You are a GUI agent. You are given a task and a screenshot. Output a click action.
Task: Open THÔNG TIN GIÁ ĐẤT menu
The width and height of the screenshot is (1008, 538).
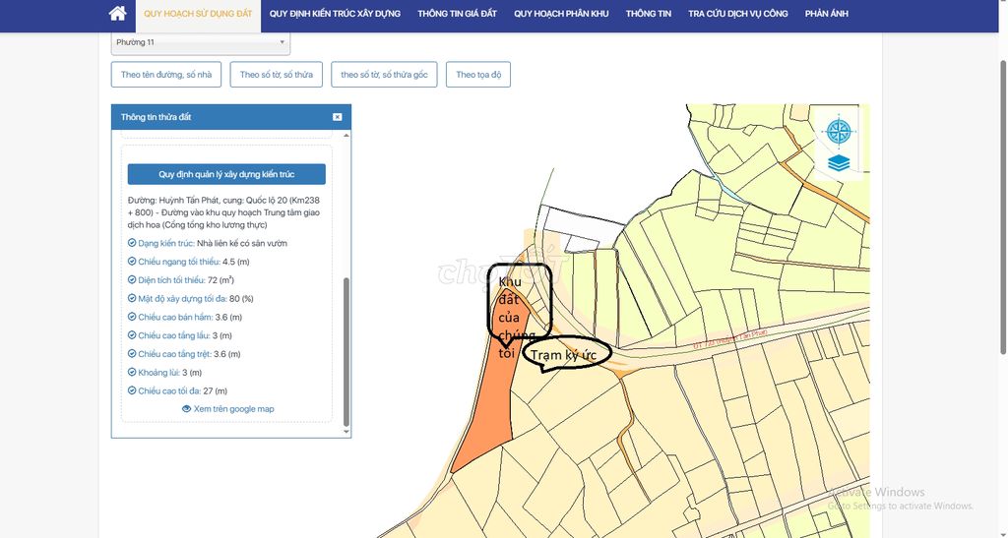tap(457, 14)
